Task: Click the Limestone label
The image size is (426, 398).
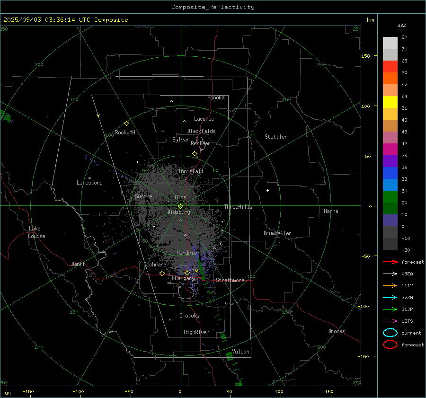Action: pos(89,183)
